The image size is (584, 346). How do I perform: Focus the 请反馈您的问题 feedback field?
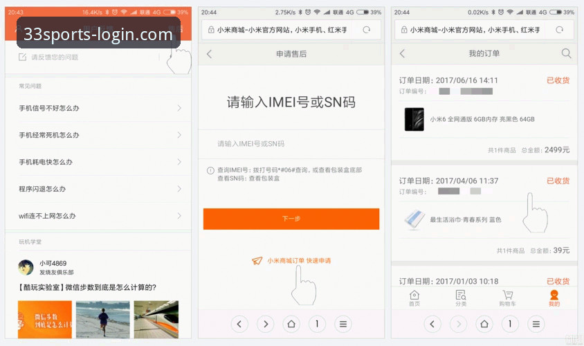tap(89, 57)
